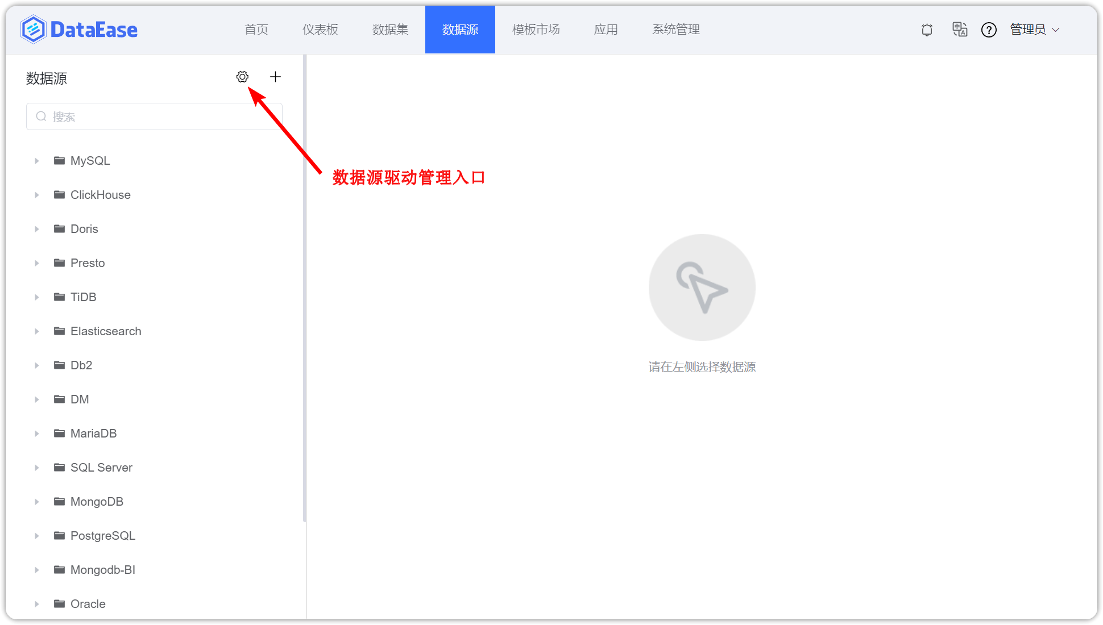Select the MongoDB datasource entry
This screenshot has width=1103, height=625.
tap(97, 502)
